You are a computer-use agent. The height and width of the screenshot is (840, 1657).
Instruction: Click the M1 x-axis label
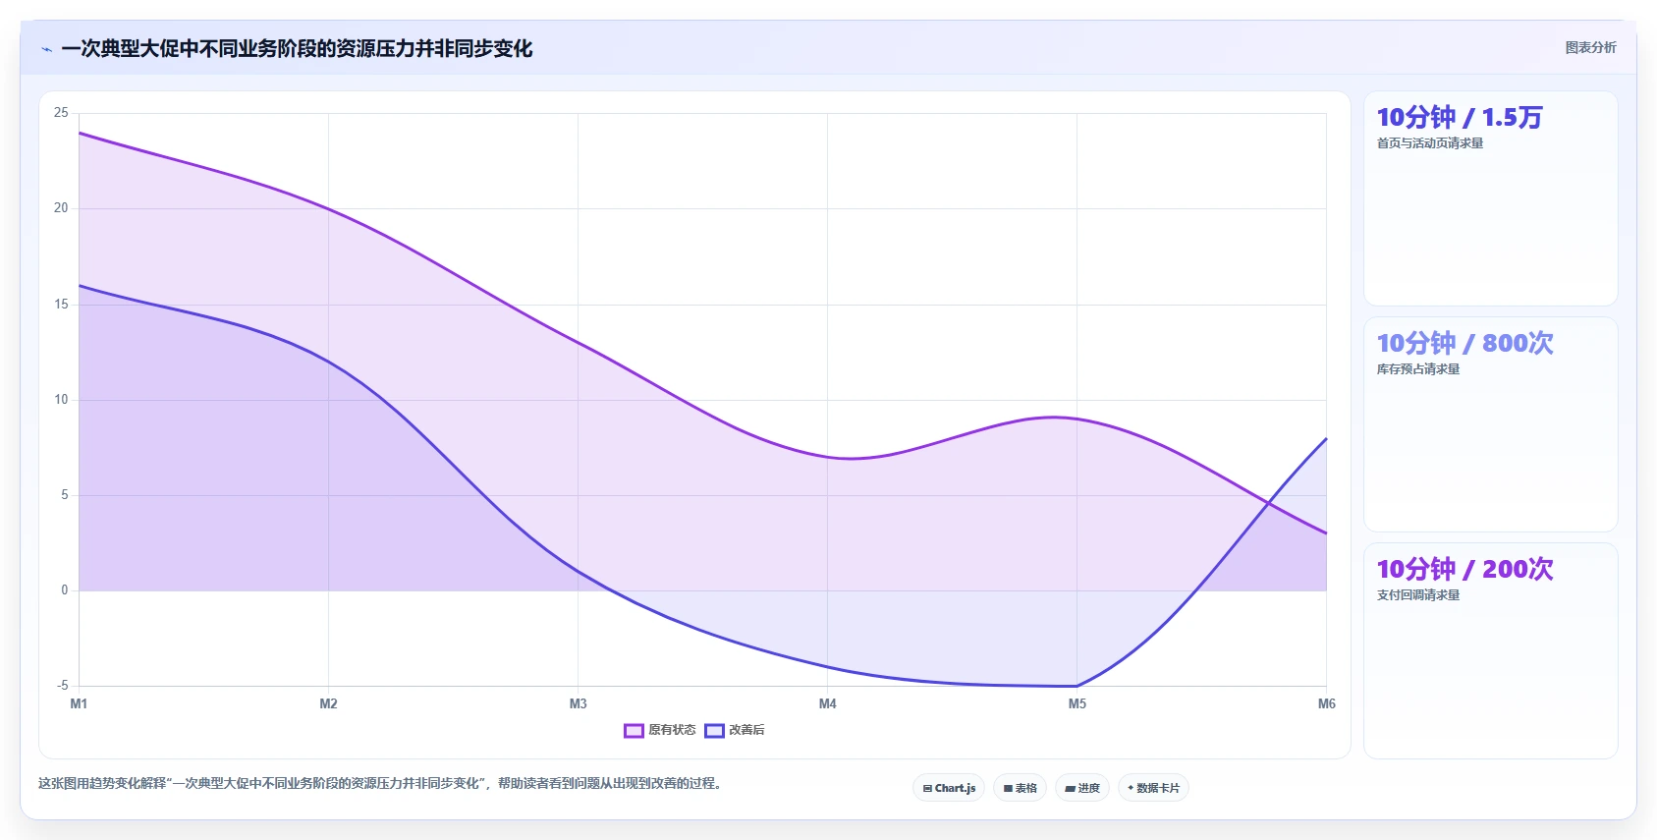(x=79, y=703)
